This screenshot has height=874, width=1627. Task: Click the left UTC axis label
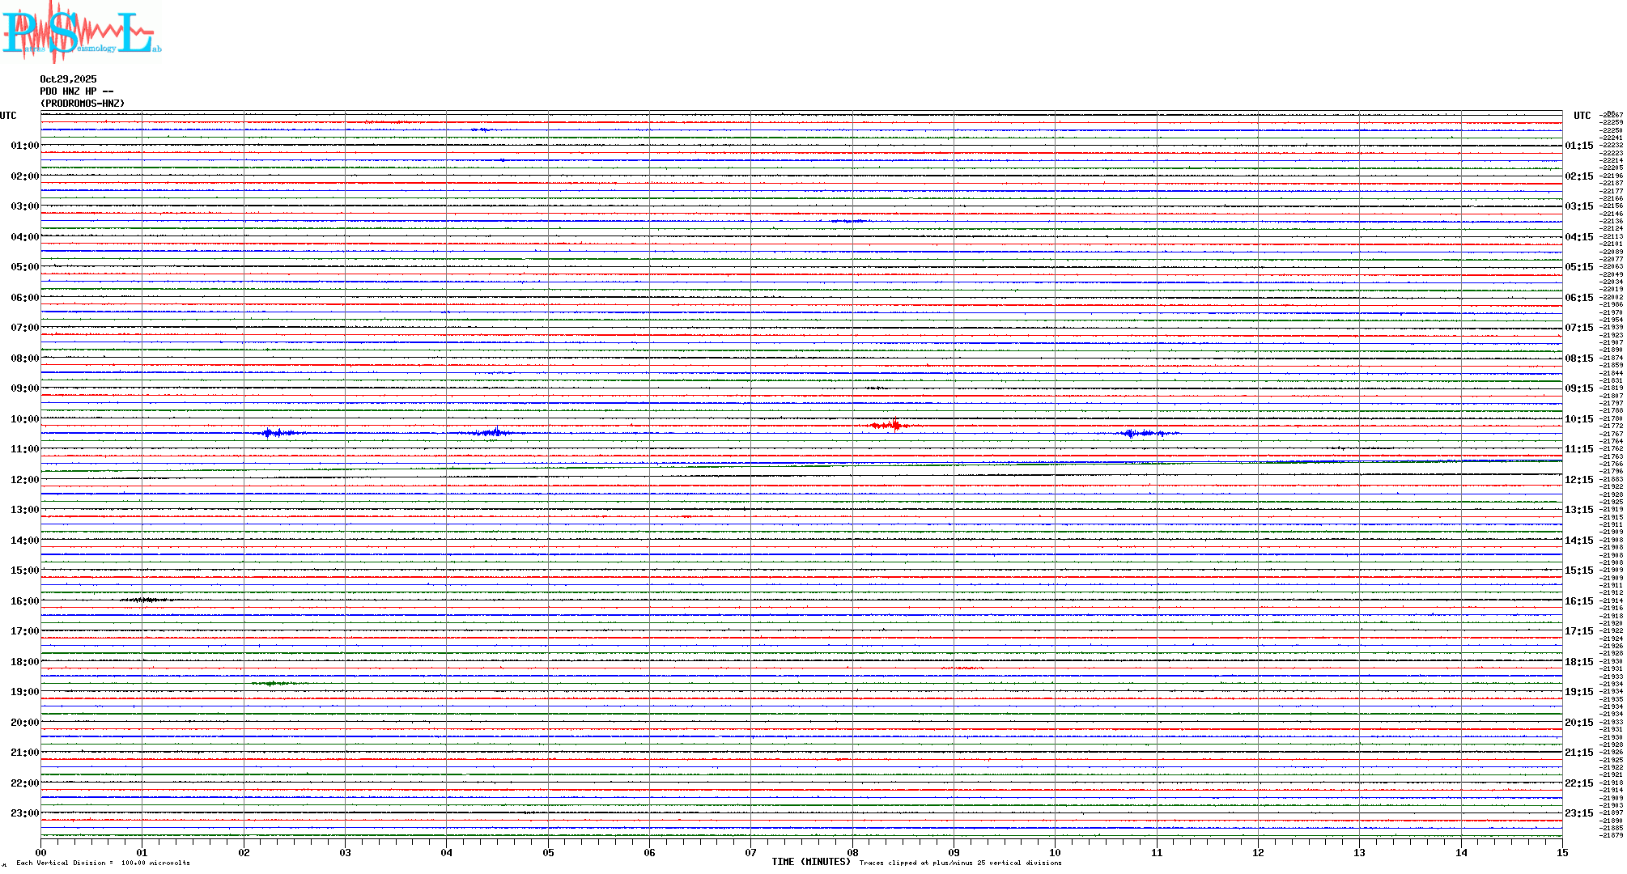pos(8,116)
